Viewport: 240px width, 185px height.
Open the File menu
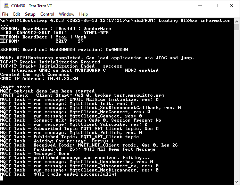(x=5, y=14)
